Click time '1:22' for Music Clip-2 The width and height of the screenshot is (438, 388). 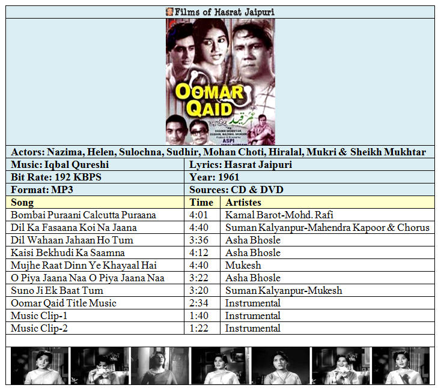click(199, 328)
